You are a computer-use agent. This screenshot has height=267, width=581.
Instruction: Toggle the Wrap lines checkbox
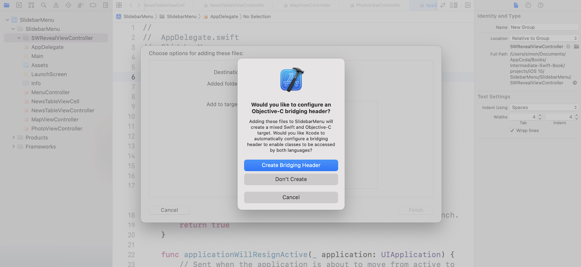(x=512, y=130)
